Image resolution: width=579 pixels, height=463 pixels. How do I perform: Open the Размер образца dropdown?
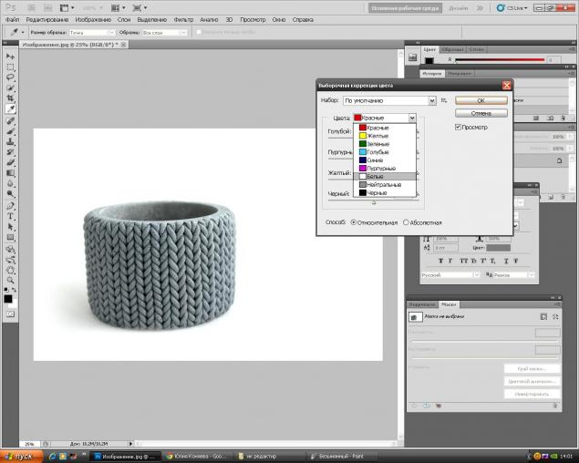[111, 33]
